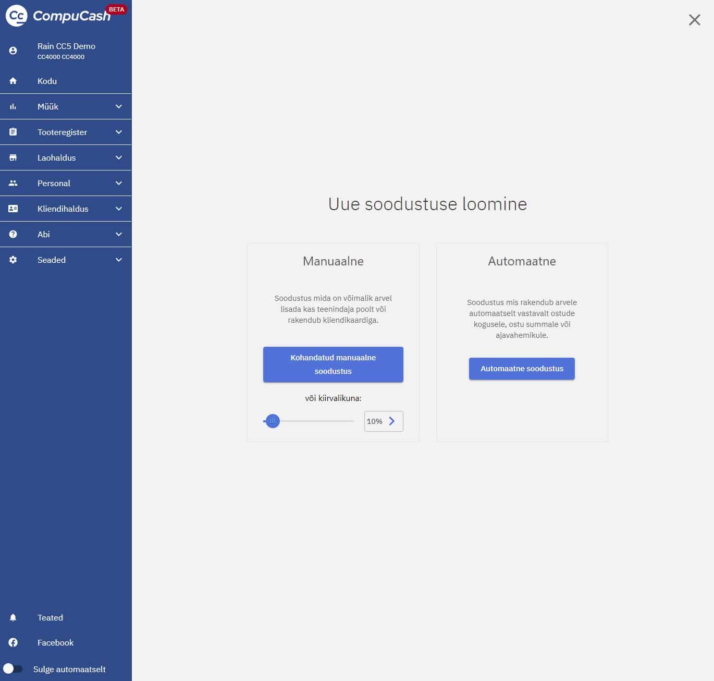Click the CompuCash logo icon

coord(16,16)
